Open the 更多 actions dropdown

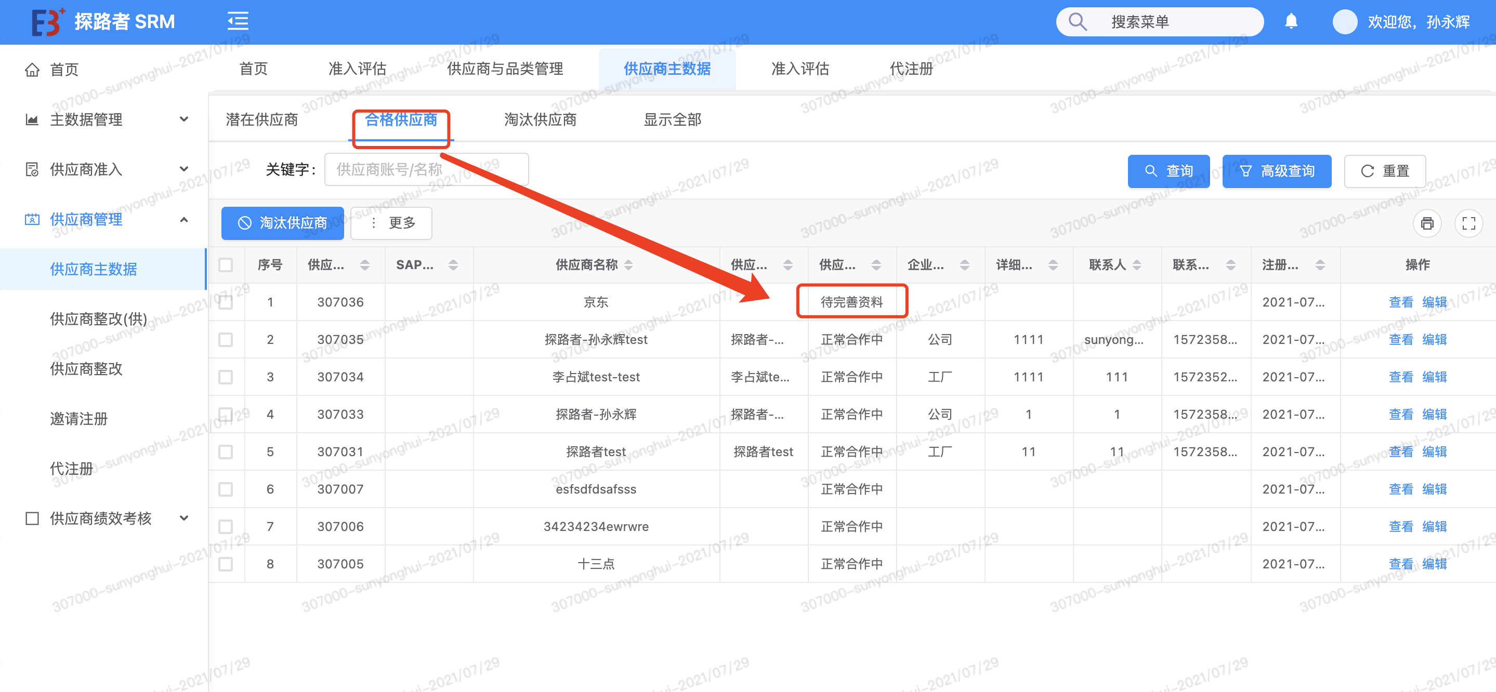click(391, 223)
